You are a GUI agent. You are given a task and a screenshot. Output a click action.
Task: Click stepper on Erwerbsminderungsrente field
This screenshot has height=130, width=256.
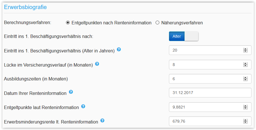[245, 121]
